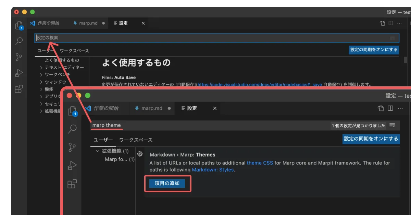This screenshot has width=411, height=215.
Task: Switch to marp.md tab in back window
Action: (x=88, y=23)
